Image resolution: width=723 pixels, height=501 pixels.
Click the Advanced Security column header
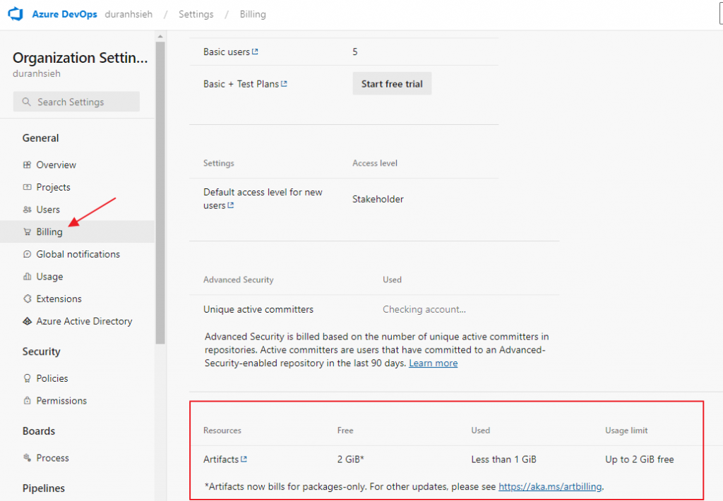(x=239, y=279)
